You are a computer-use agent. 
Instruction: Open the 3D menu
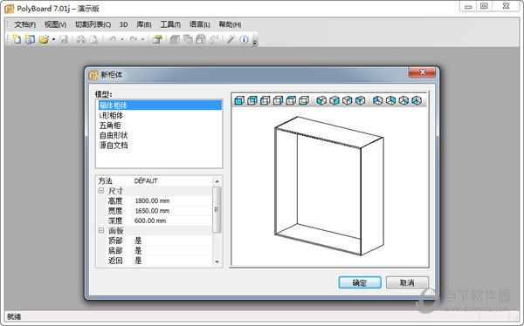pos(124,24)
